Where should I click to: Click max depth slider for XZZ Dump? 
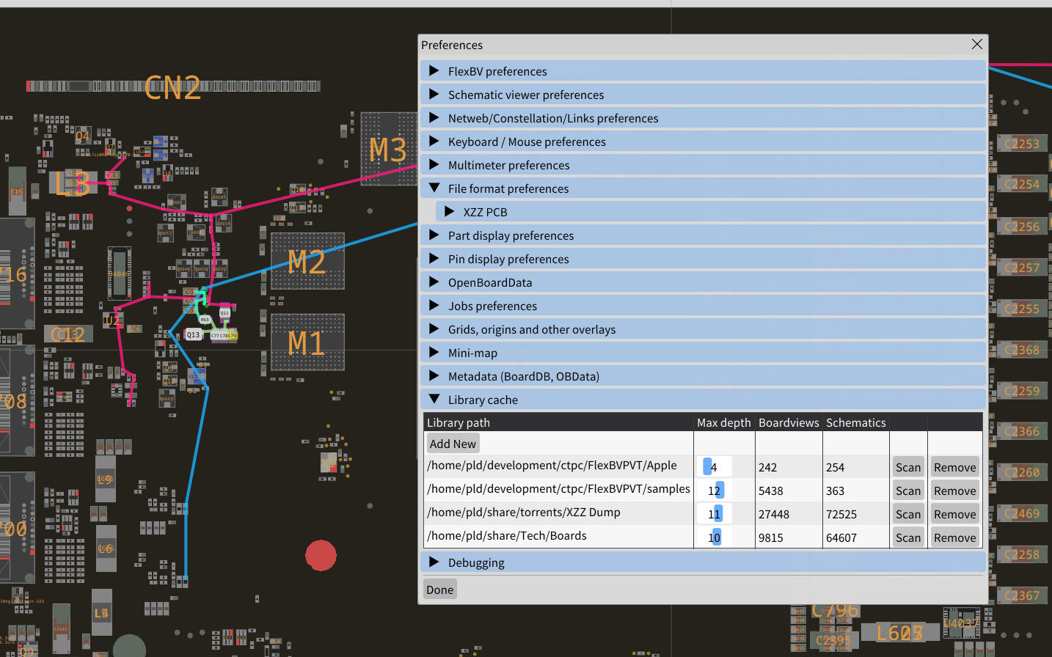pyautogui.click(x=714, y=514)
